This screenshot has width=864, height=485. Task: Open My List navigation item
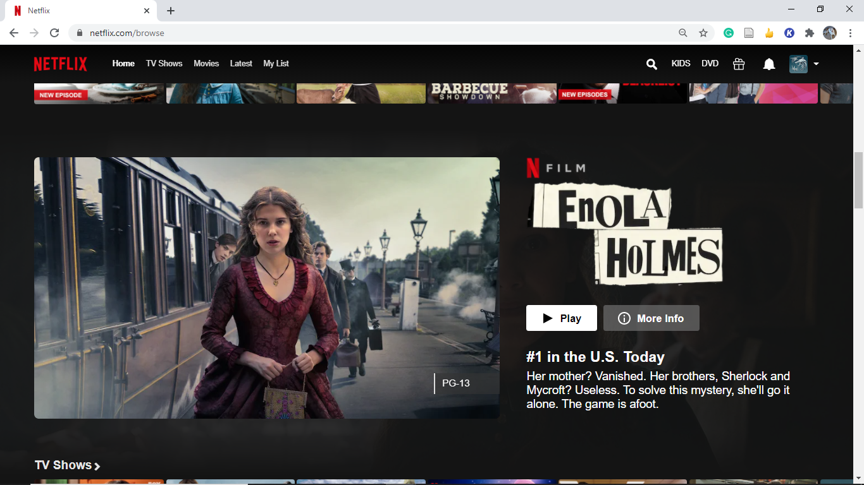coord(276,64)
